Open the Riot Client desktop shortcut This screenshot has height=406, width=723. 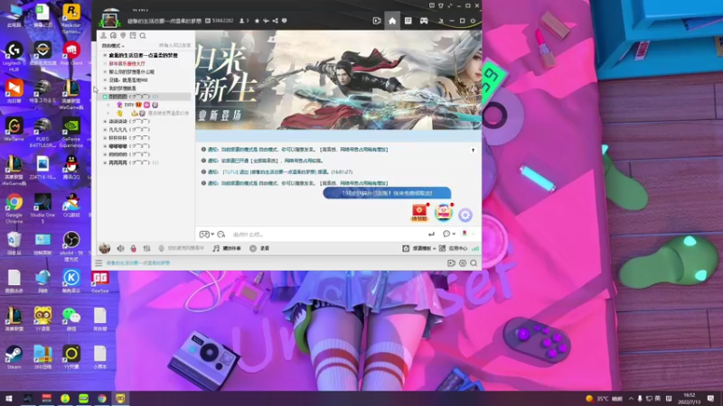pyautogui.click(x=71, y=53)
